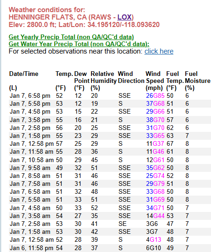
Task: Click wind speed value 31G69
Action: coord(155,200)
